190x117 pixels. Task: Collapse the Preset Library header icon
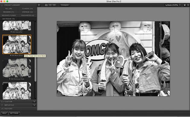[2, 5]
